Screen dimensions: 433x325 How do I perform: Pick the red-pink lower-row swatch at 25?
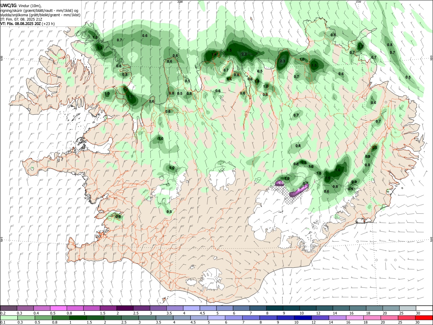click(x=406, y=318)
